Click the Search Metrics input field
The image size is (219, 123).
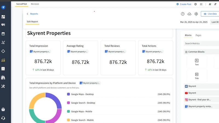click(201, 43)
